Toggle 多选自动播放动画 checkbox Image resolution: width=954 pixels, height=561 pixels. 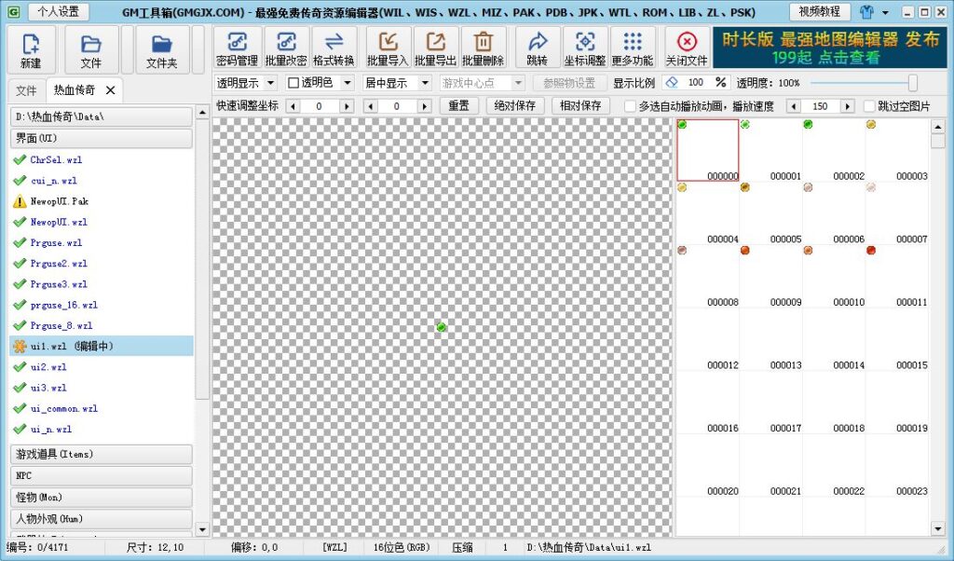coord(630,106)
